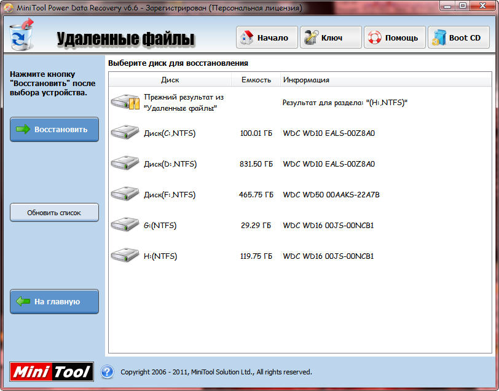Click the blue help question mark icon
This screenshot has width=499, height=391.
pos(107,371)
